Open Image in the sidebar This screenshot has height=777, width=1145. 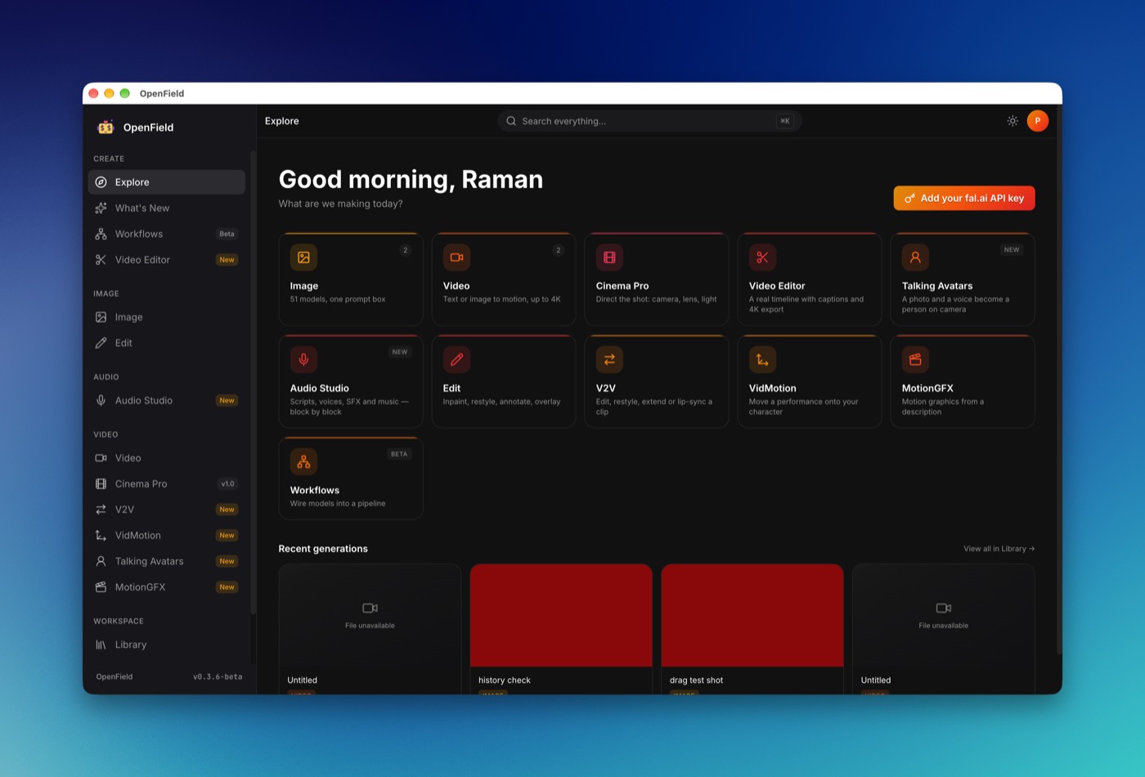(167, 317)
